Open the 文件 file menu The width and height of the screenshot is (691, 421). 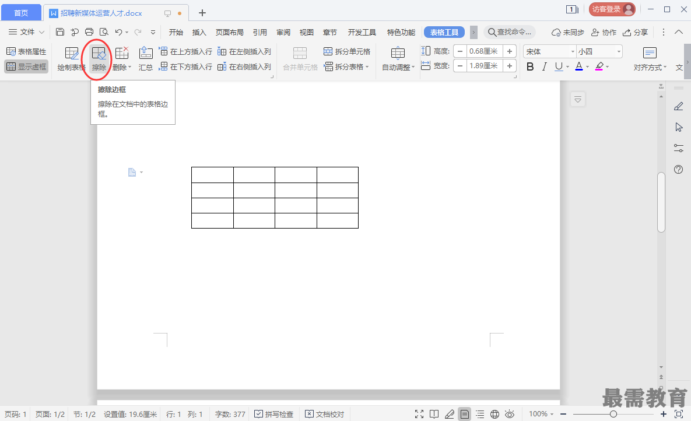26,31
